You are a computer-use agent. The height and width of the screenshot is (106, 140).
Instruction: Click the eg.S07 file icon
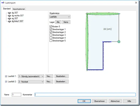(9, 19)
